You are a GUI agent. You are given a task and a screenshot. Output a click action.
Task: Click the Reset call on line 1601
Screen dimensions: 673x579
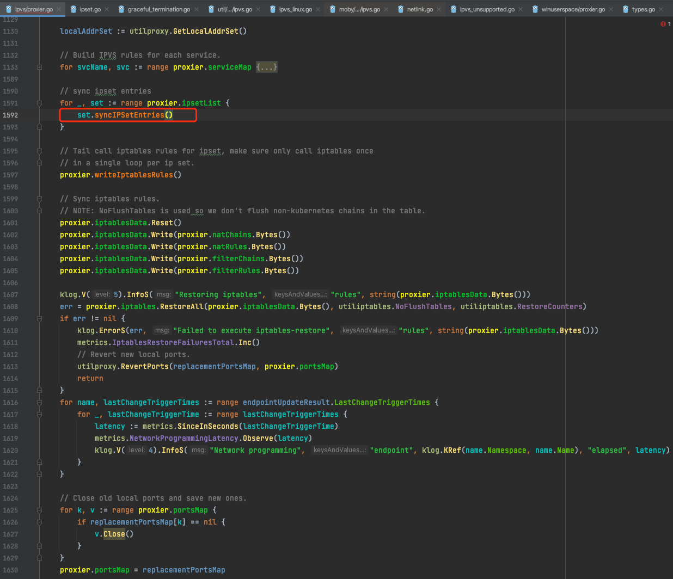click(x=162, y=223)
